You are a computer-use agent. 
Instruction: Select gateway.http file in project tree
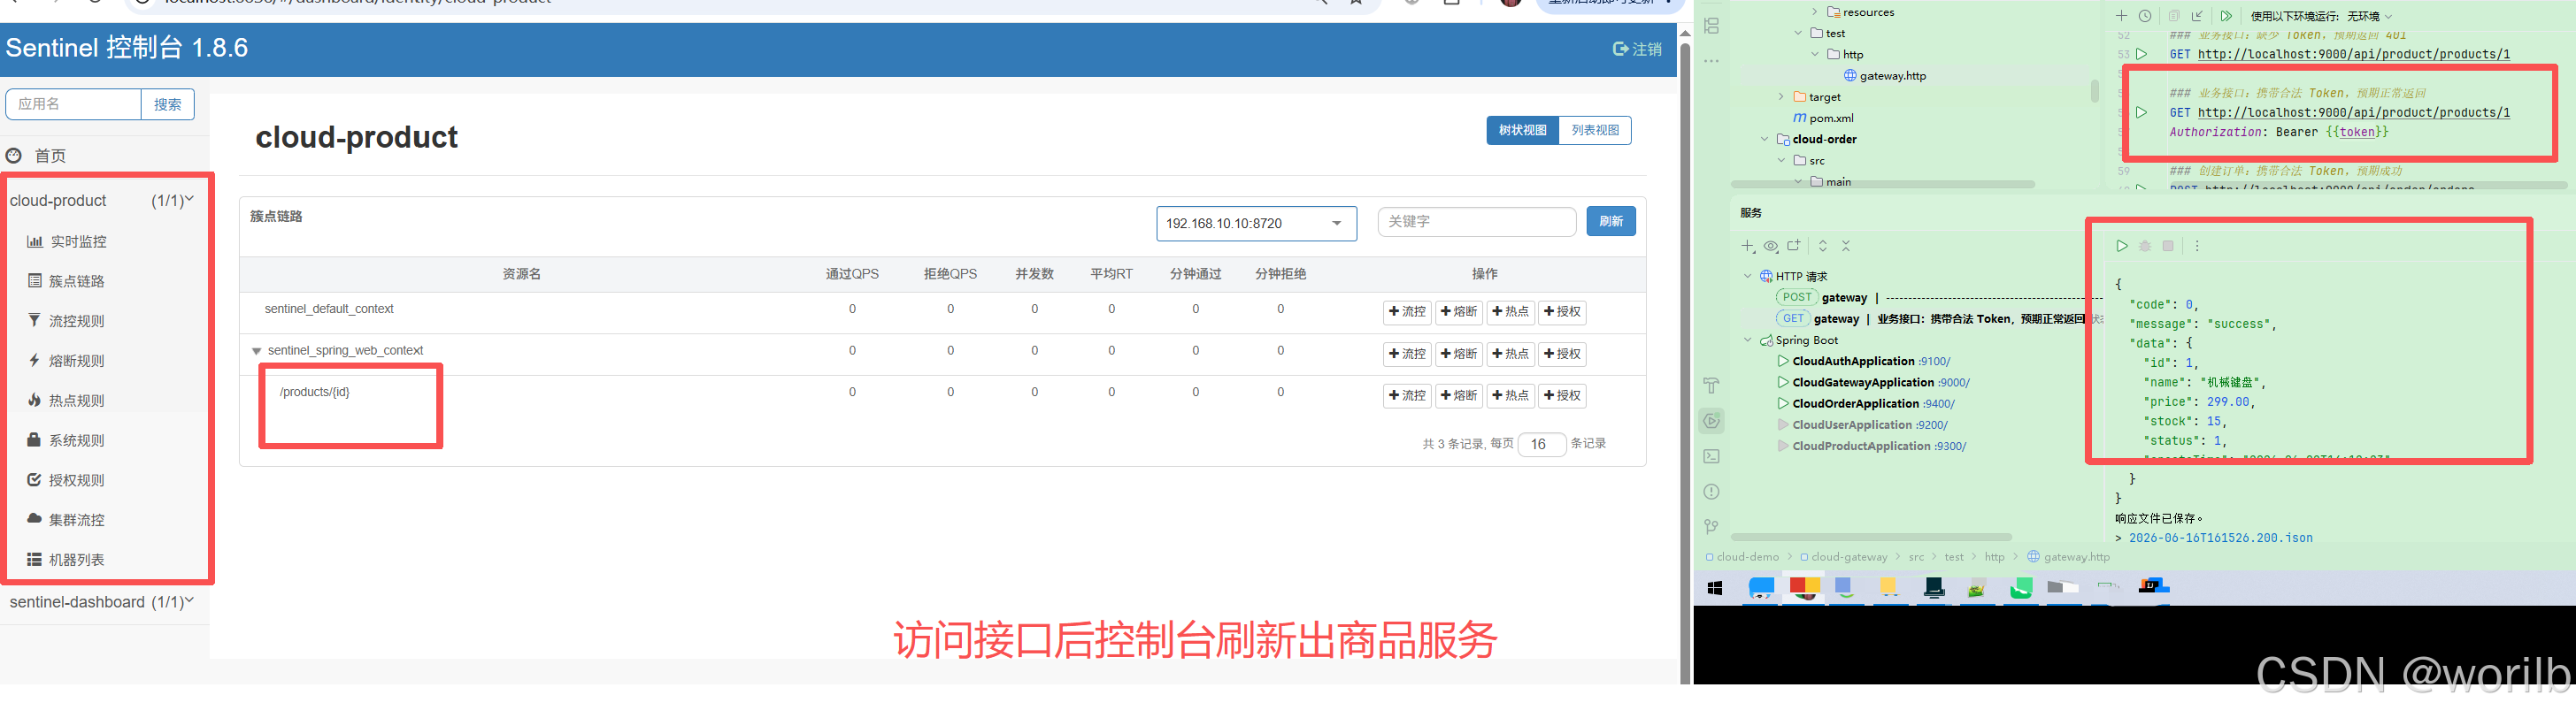[1884, 76]
